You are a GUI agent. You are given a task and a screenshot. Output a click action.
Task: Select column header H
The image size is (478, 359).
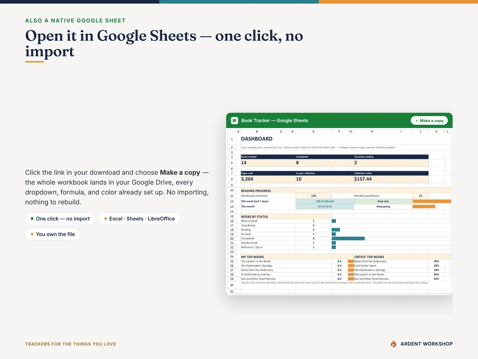coord(372,131)
